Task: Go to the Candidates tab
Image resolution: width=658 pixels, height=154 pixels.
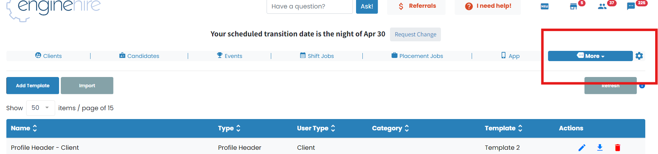Action: [x=139, y=56]
